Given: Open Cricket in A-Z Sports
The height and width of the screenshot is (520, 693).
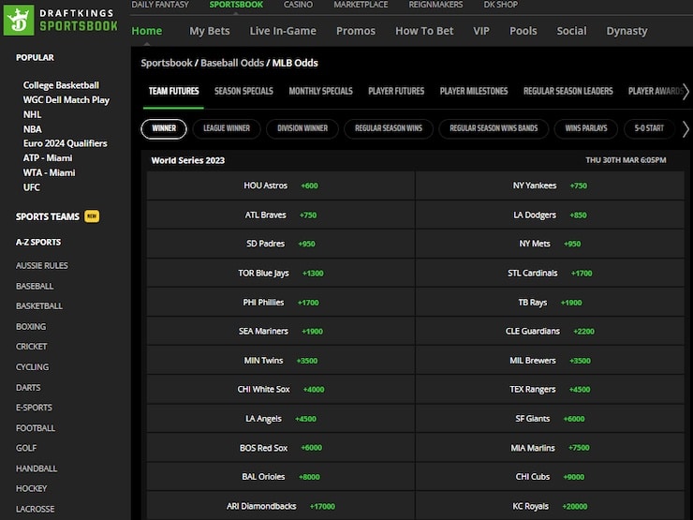Looking at the screenshot, I should [x=32, y=347].
